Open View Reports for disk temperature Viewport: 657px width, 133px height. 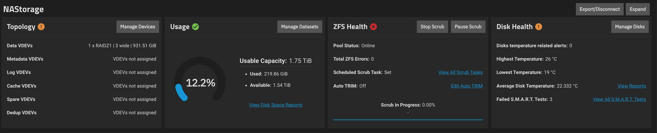[x=631, y=86]
